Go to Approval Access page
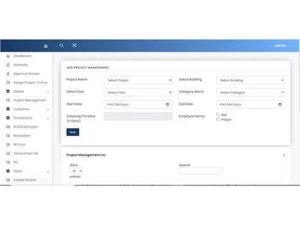 pos(26,74)
